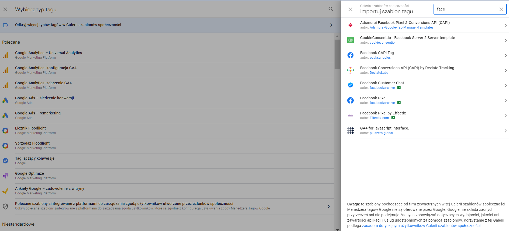Click verified checkmark badge beside Facebook Pixel author
This screenshot has width=509, height=231.
point(399,103)
